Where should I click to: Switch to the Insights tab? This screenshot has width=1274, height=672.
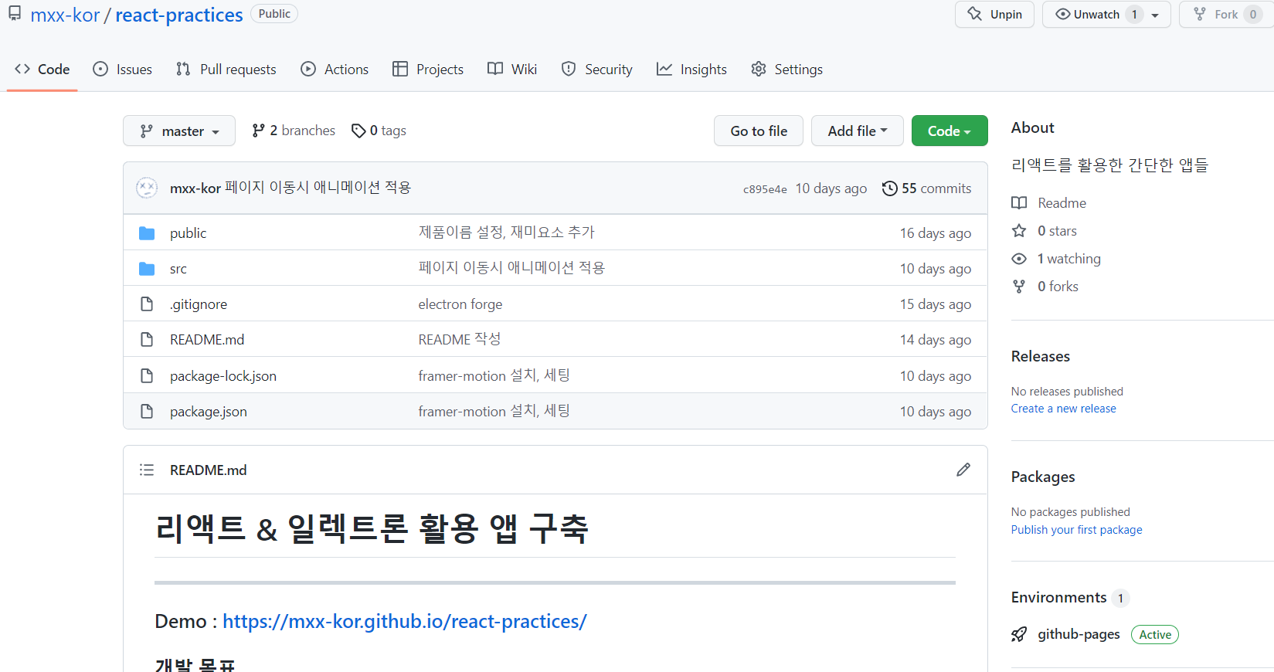click(692, 70)
